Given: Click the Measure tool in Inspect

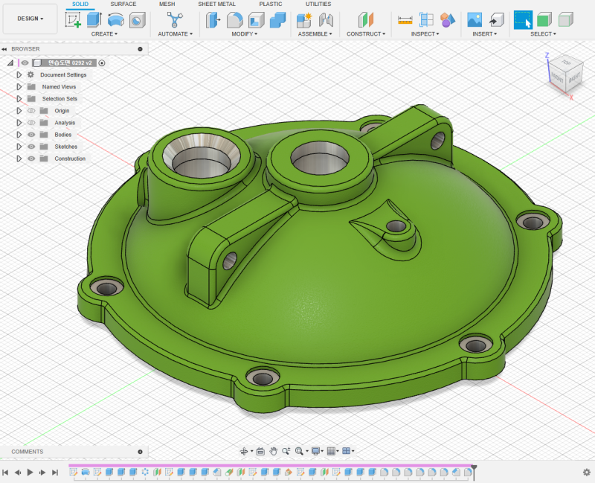Looking at the screenshot, I should click(405, 20).
